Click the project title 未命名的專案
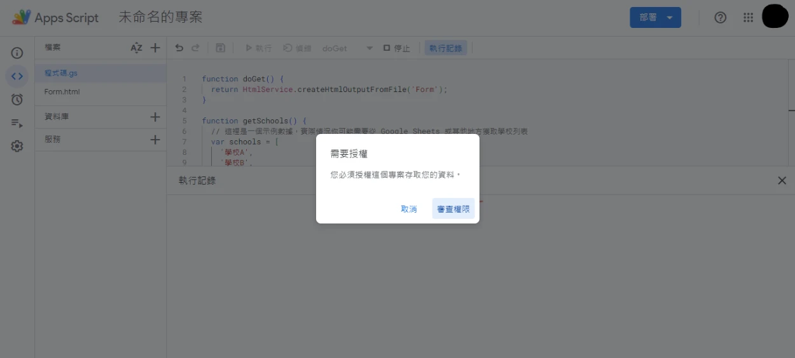 tap(160, 17)
